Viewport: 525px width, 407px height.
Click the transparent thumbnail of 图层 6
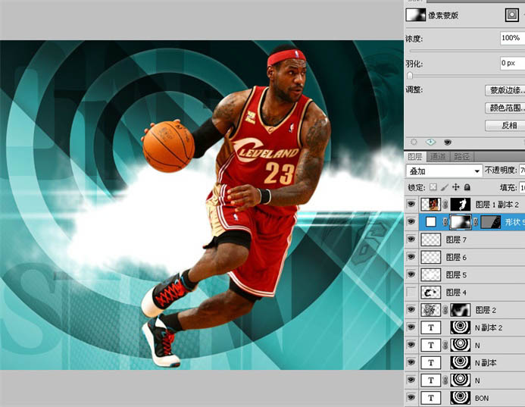pos(430,257)
